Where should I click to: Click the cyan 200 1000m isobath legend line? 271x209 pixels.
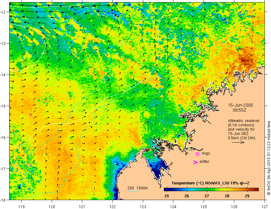pos(134,191)
